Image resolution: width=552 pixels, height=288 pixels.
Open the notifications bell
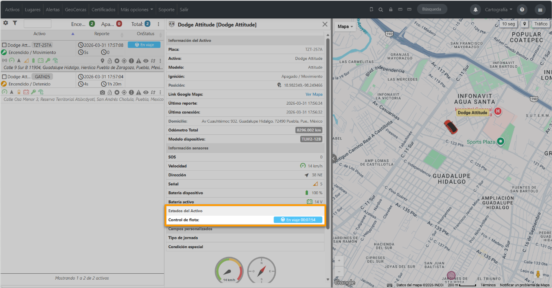coord(475,10)
